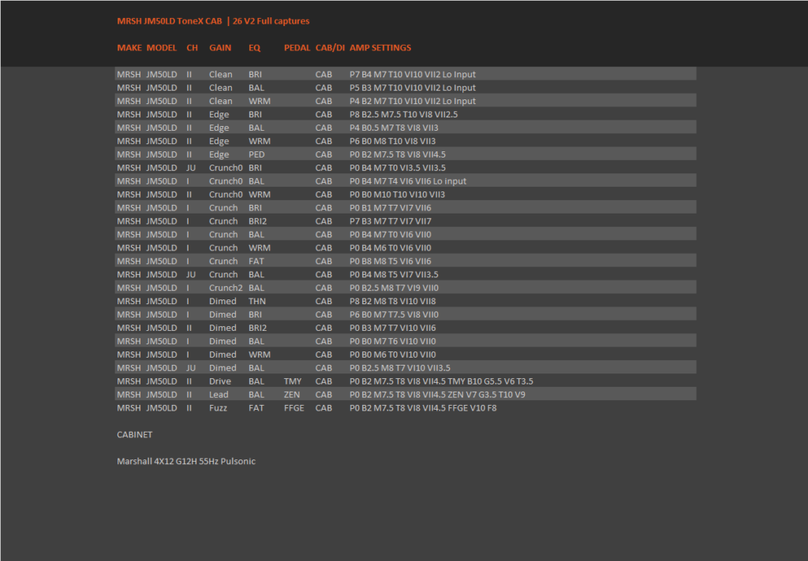Click the FAT cell in the Crunch row
Screen dimensions: 808x561
(256, 262)
